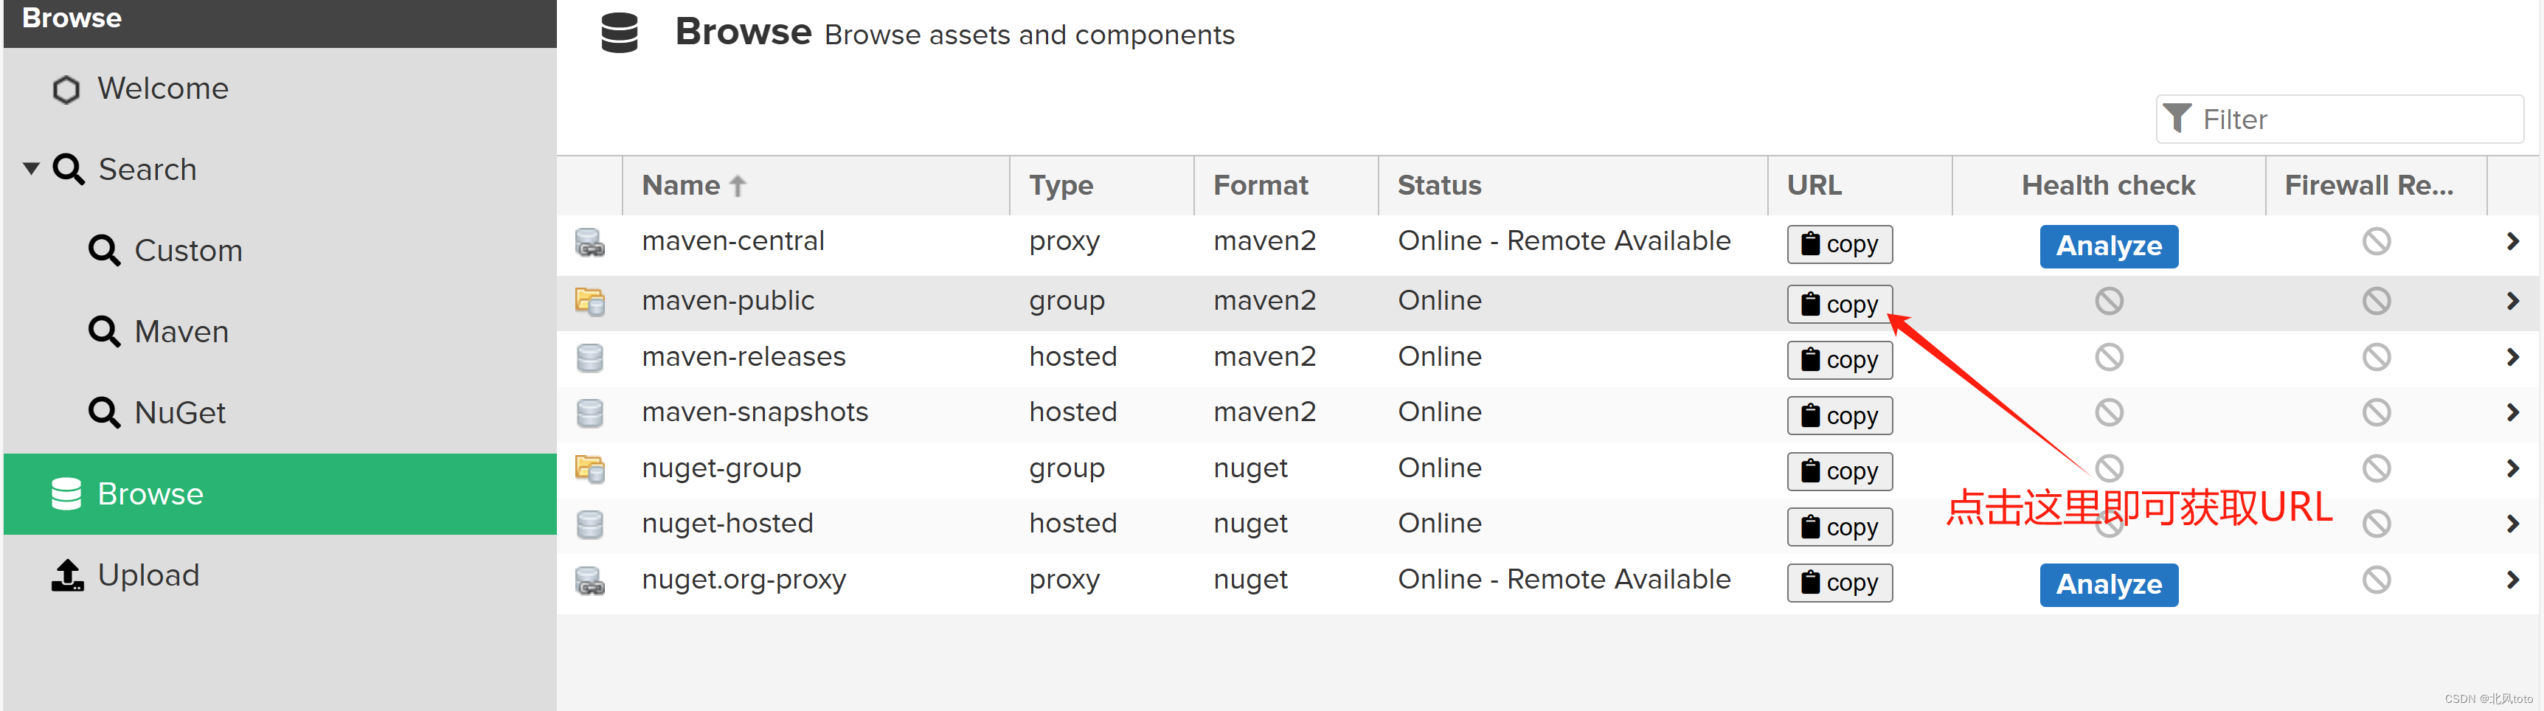
Task: Click firewall report icon for nuget-hosted
Action: pyautogui.click(x=2376, y=524)
